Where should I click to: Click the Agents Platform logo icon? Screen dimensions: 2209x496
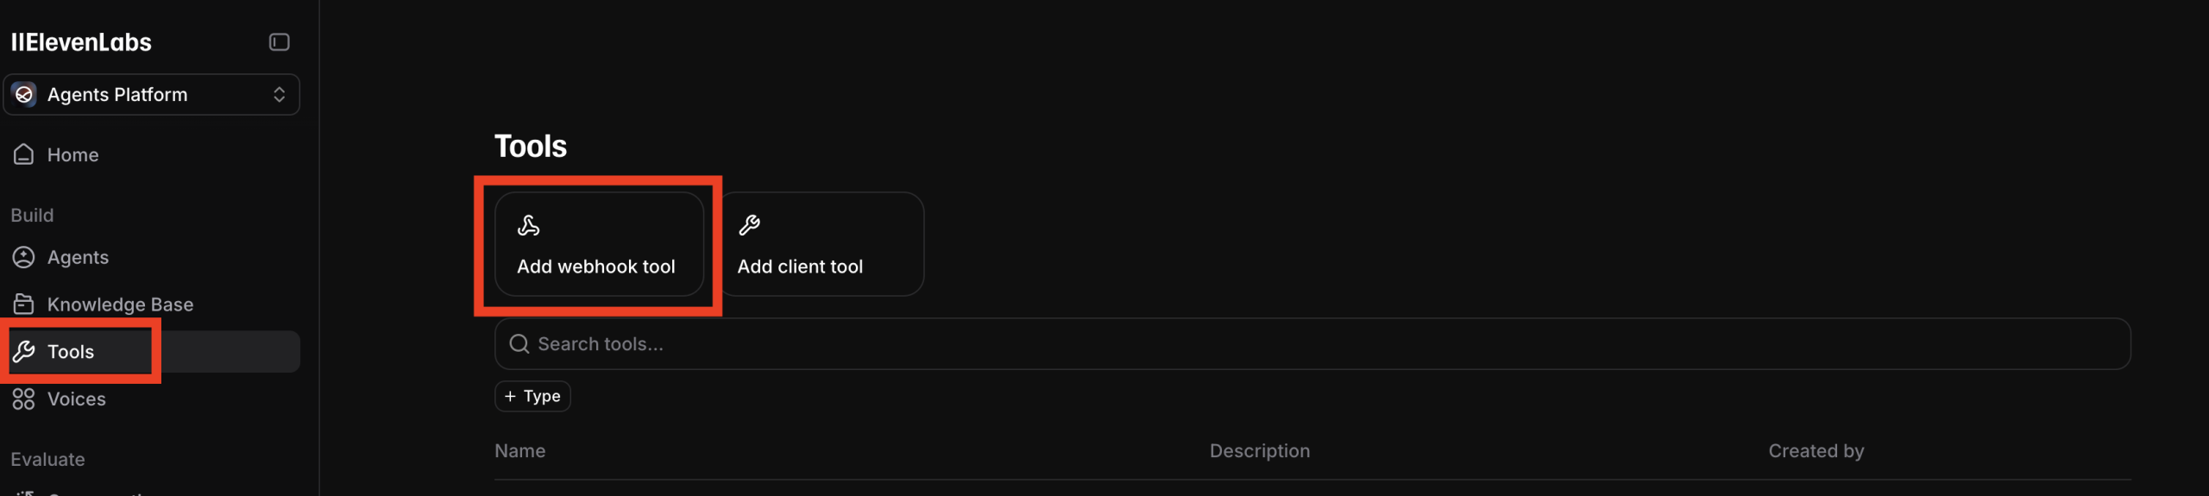(x=24, y=95)
